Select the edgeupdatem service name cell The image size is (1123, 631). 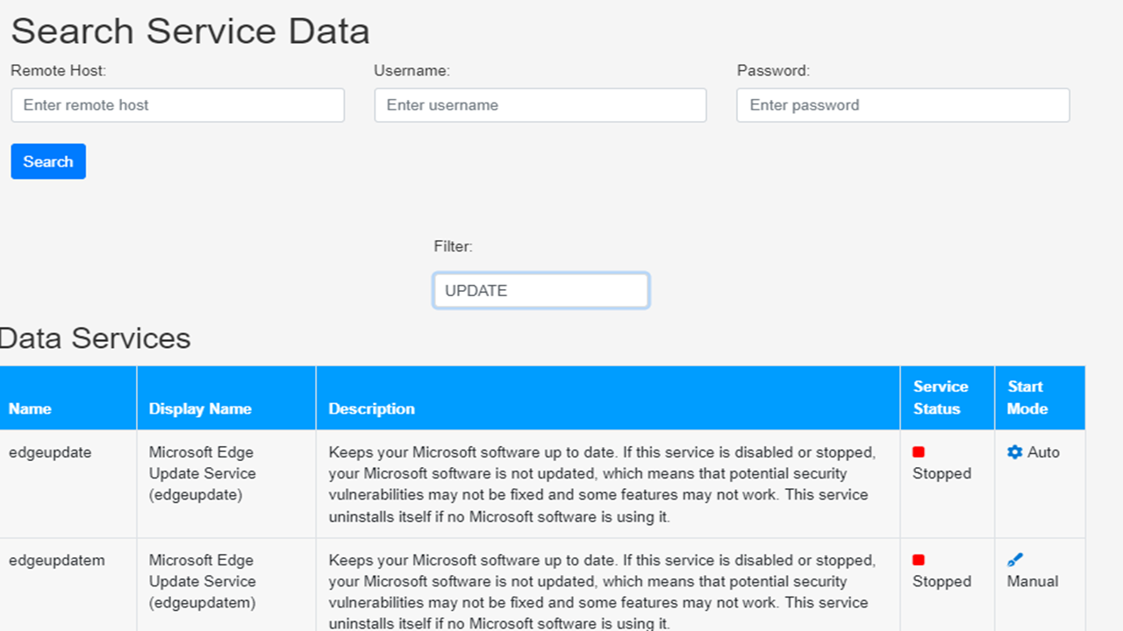[x=57, y=560]
